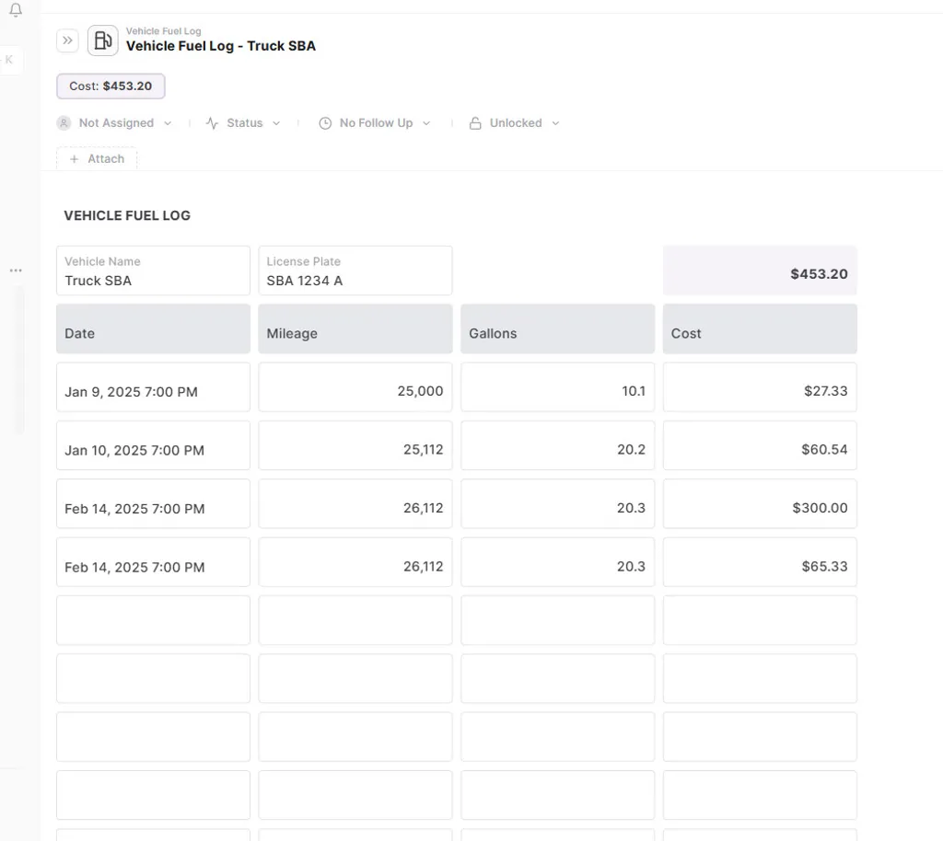Click the three dots sidebar menu

point(16,271)
